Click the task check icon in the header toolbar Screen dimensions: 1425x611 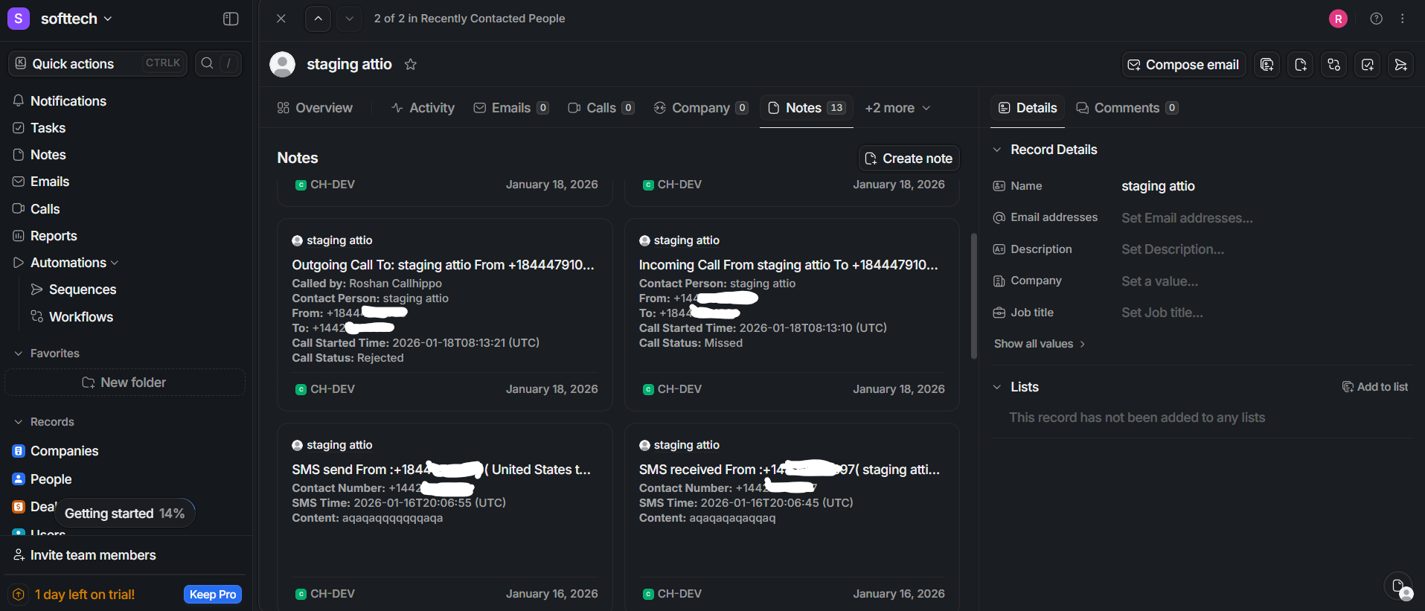pyautogui.click(x=1367, y=65)
